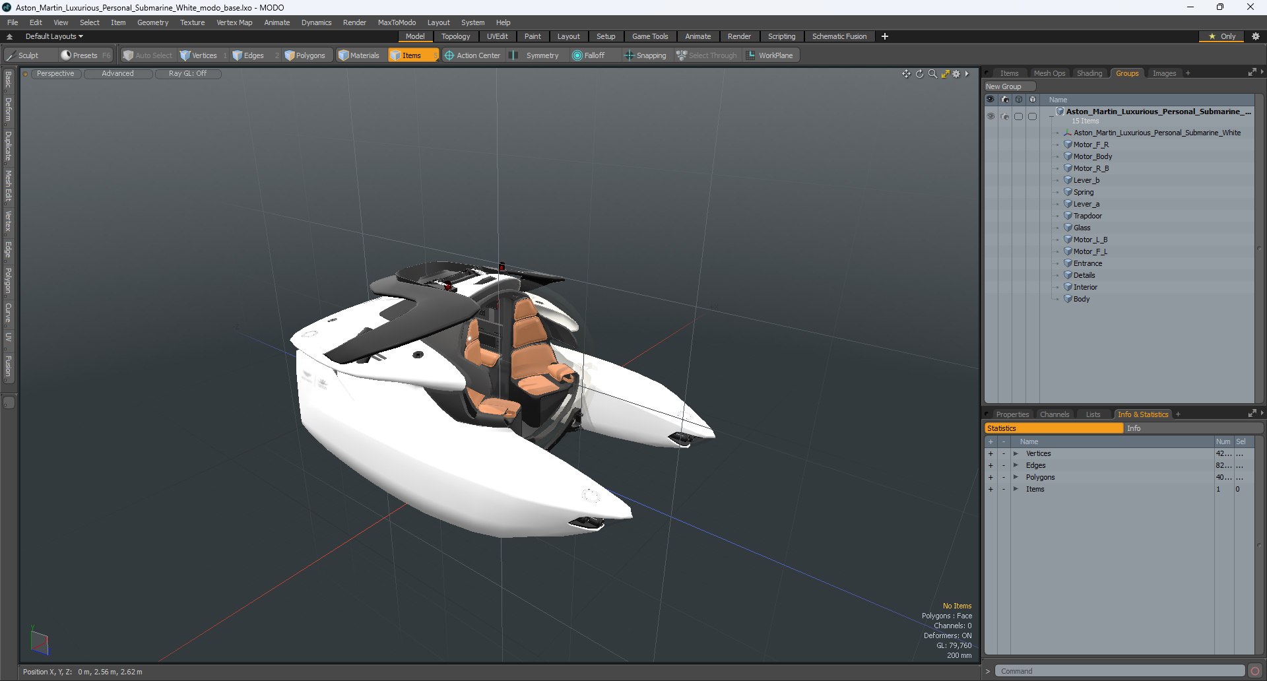Switch to the Shading tab
Image resolution: width=1267 pixels, height=681 pixels.
(1089, 73)
